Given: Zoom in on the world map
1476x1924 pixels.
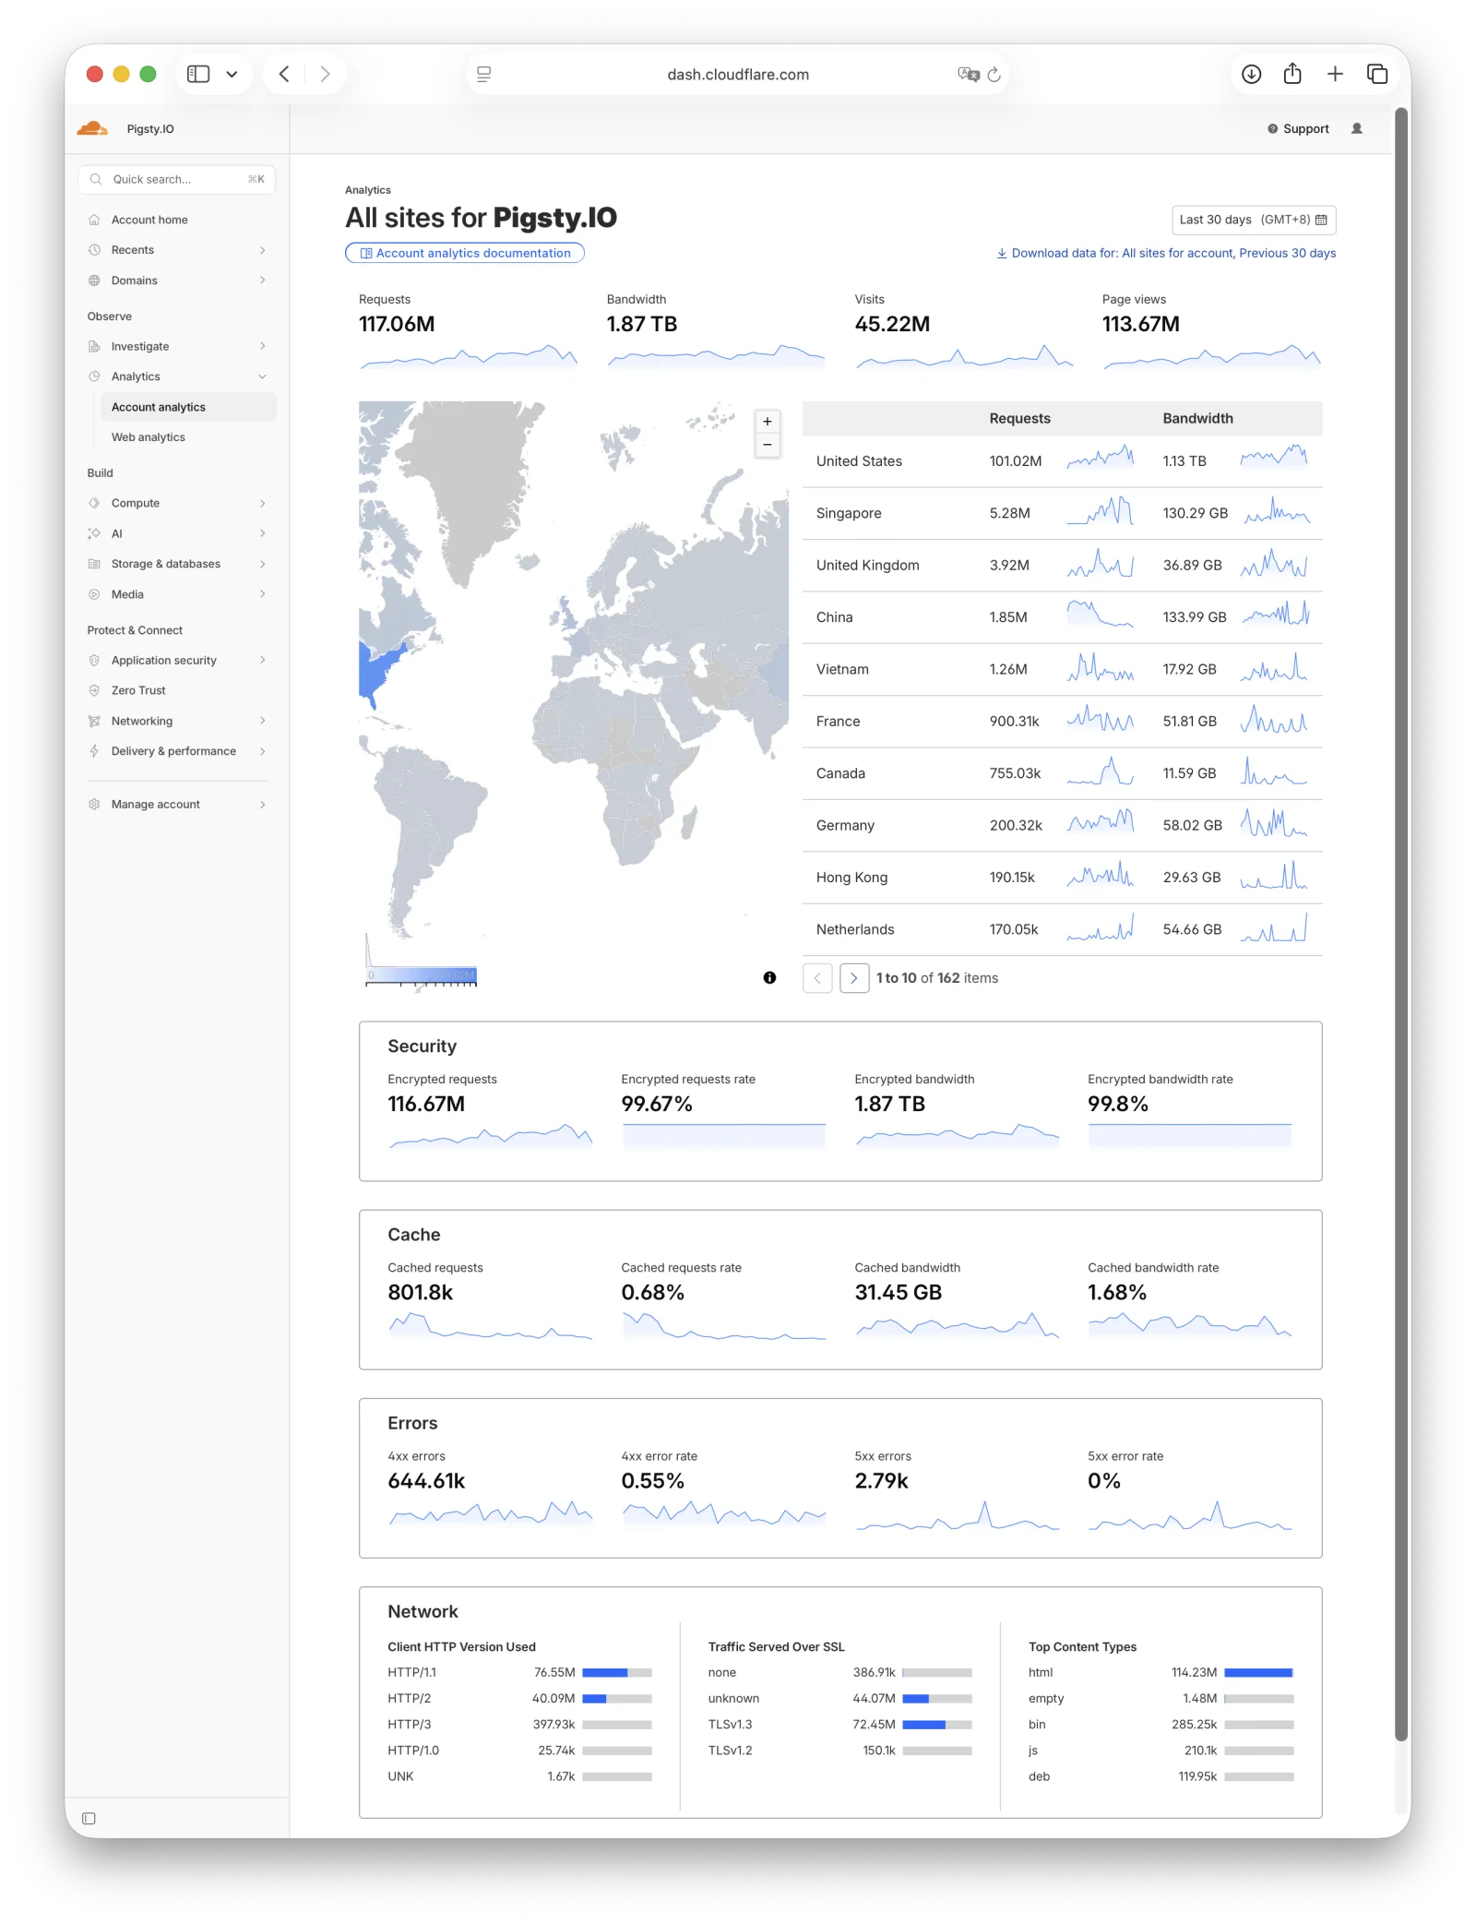Looking at the screenshot, I should (768, 422).
